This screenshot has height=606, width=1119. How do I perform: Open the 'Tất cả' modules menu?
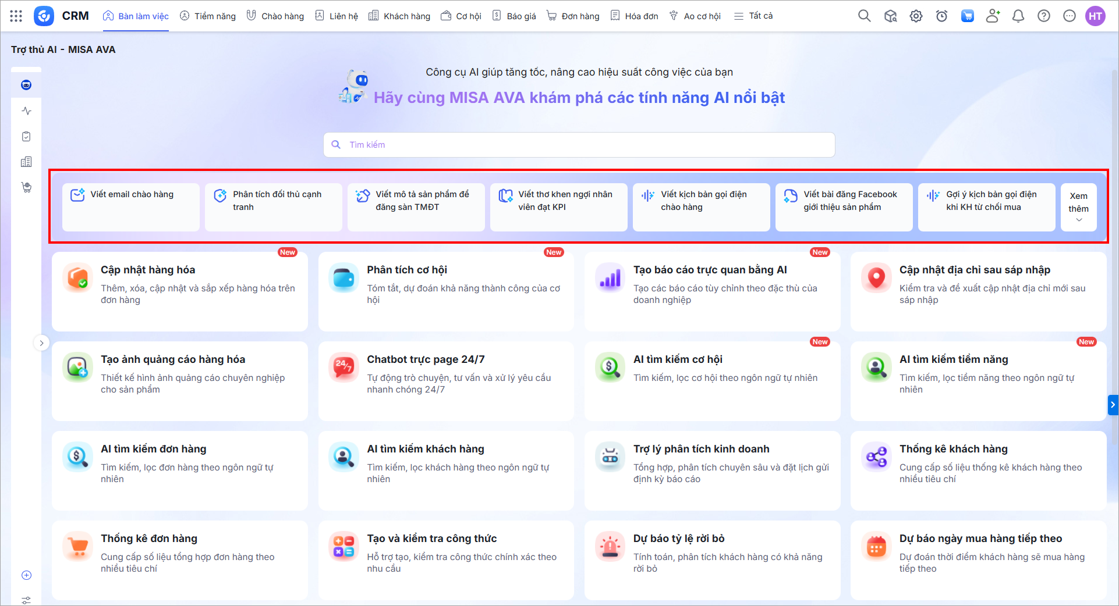[x=753, y=16]
